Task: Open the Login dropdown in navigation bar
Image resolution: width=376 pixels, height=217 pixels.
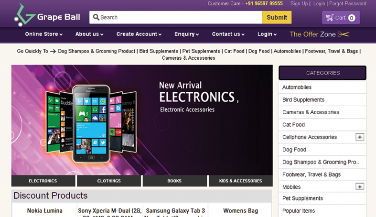Action: click(x=267, y=34)
